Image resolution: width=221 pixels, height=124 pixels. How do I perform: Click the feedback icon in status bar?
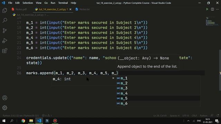pyautogui.click(x=212, y=116)
